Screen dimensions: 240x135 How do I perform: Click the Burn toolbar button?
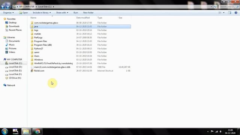pos(76,13)
